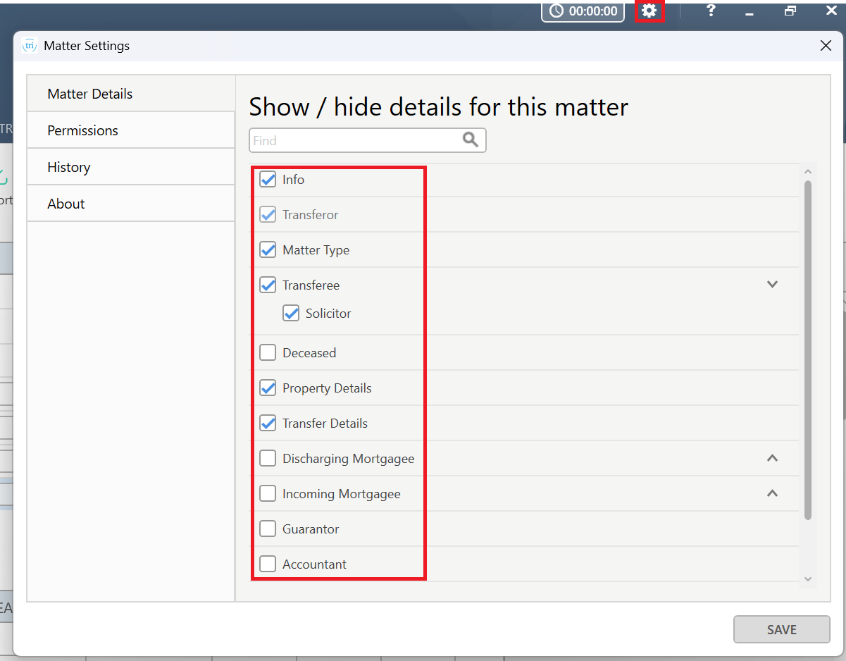The height and width of the screenshot is (661, 846).
Task: Click the tri logo in Matter Settings title
Action: point(30,46)
